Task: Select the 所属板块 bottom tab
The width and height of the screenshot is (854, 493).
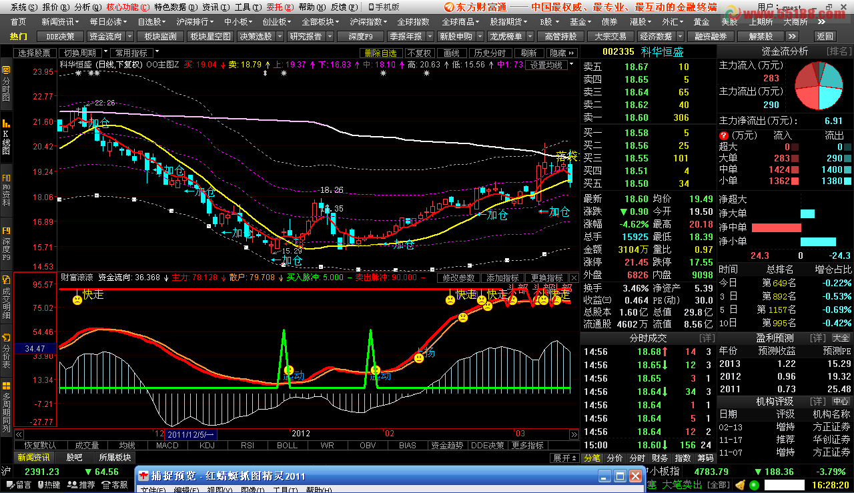Action: [x=115, y=458]
